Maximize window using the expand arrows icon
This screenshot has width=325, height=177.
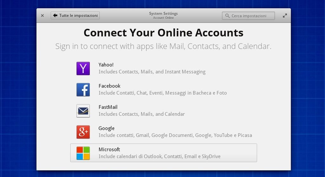pyautogui.click(x=285, y=16)
